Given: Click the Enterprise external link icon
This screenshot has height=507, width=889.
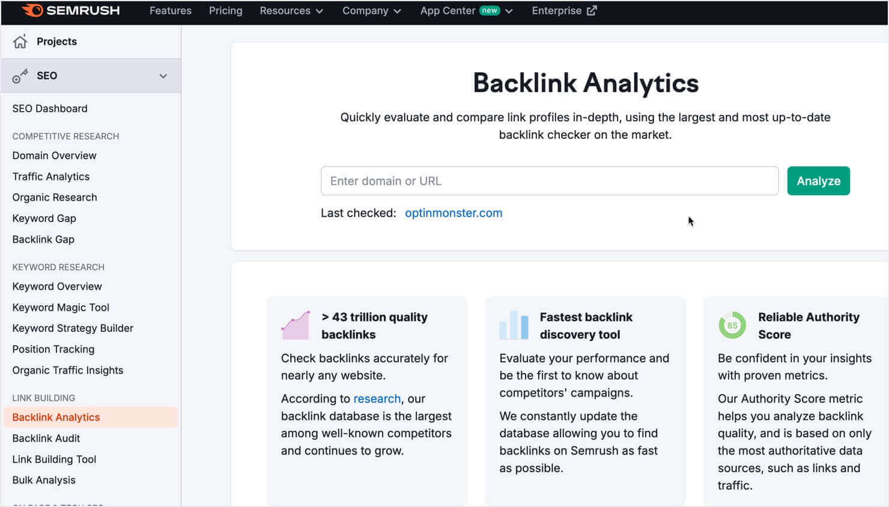Looking at the screenshot, I should click(591, 10).
